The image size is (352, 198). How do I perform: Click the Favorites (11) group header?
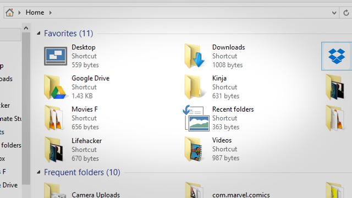click(68, 34)
